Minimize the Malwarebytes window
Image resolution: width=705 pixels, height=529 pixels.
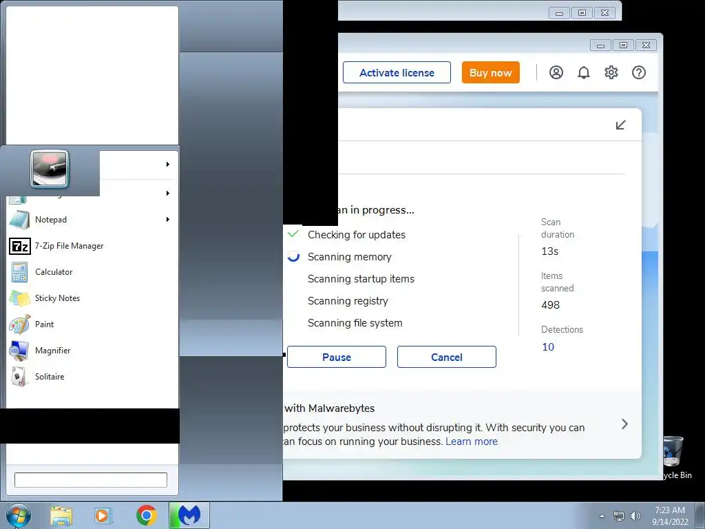(600, 45)
